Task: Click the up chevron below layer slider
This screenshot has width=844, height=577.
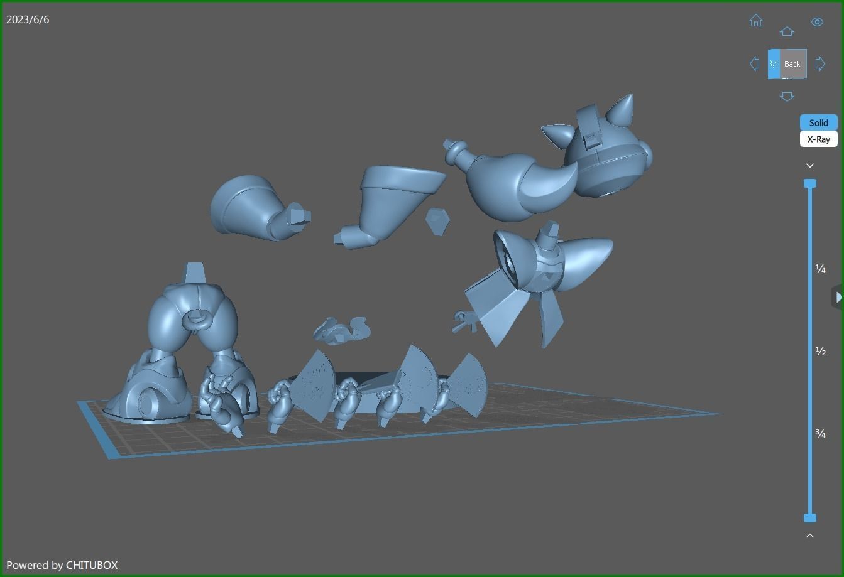Action: (x=810, y=536)
